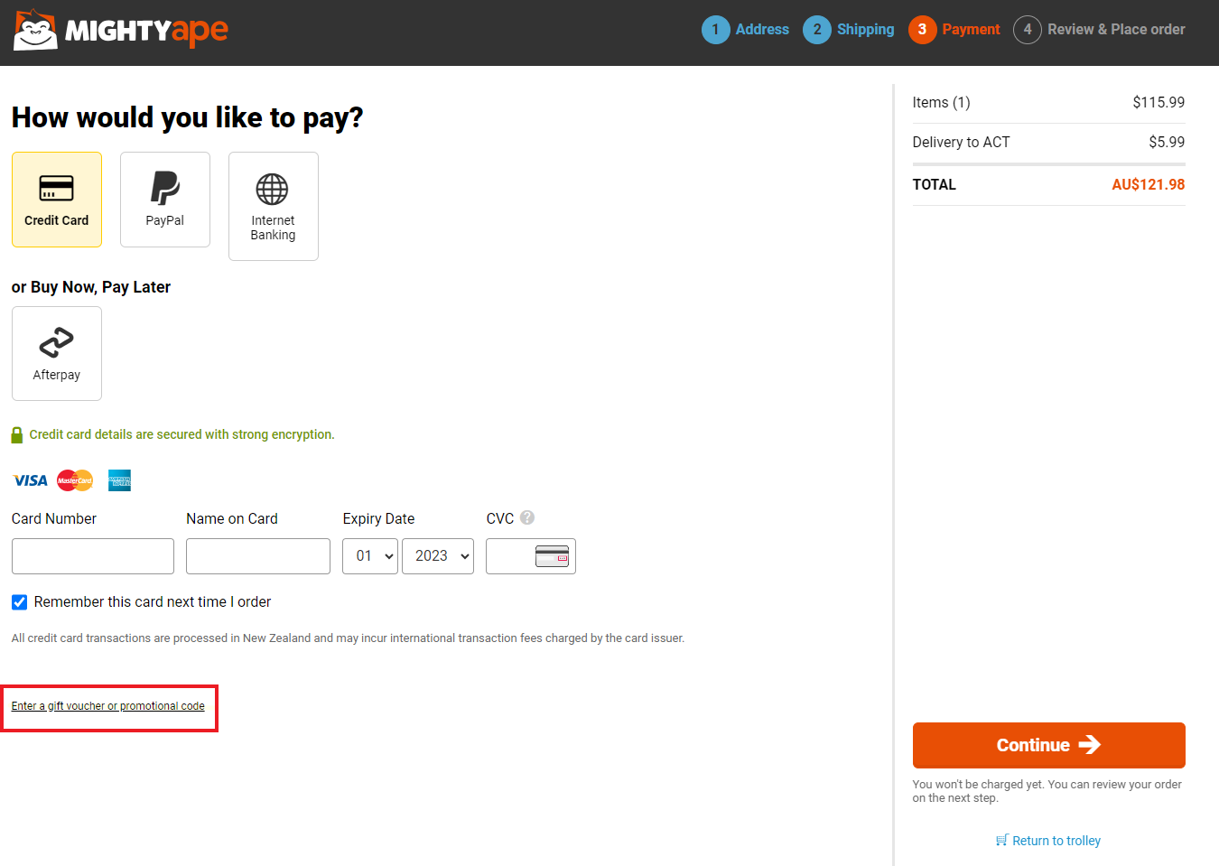Click step 3 circle icon
The height and width of the screenshot is (866, 1219).
click(x=922, y=29)
